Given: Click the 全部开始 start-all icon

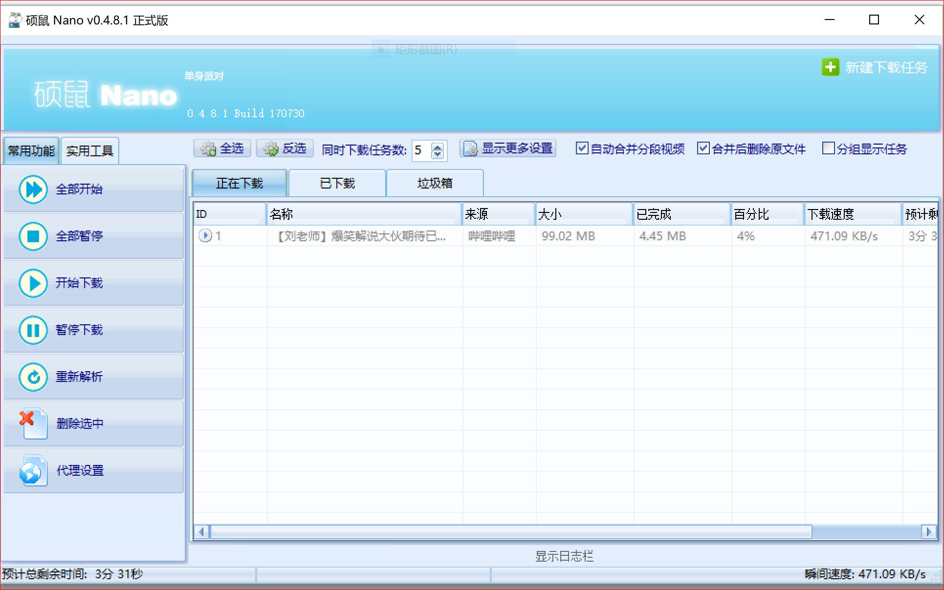Looking at the screenshot, I should (x=32, y=190).
